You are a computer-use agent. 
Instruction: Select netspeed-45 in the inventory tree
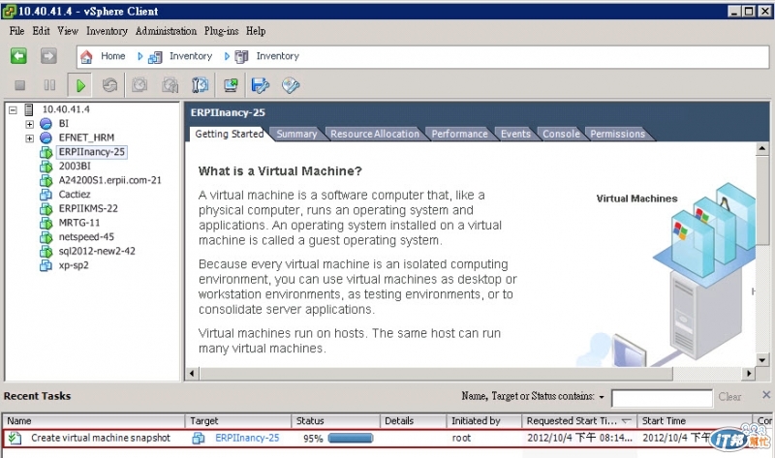[86, 237]
